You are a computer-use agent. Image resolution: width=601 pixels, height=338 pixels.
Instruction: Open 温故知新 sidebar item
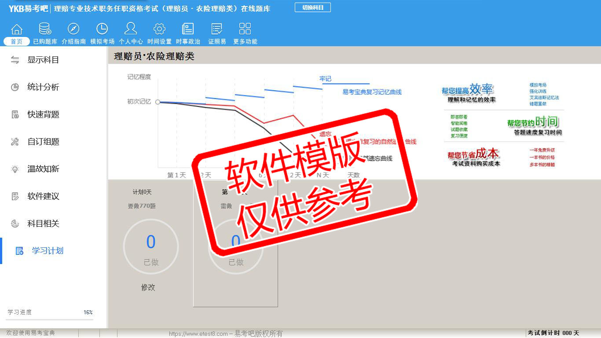click(x=43, y=169)
